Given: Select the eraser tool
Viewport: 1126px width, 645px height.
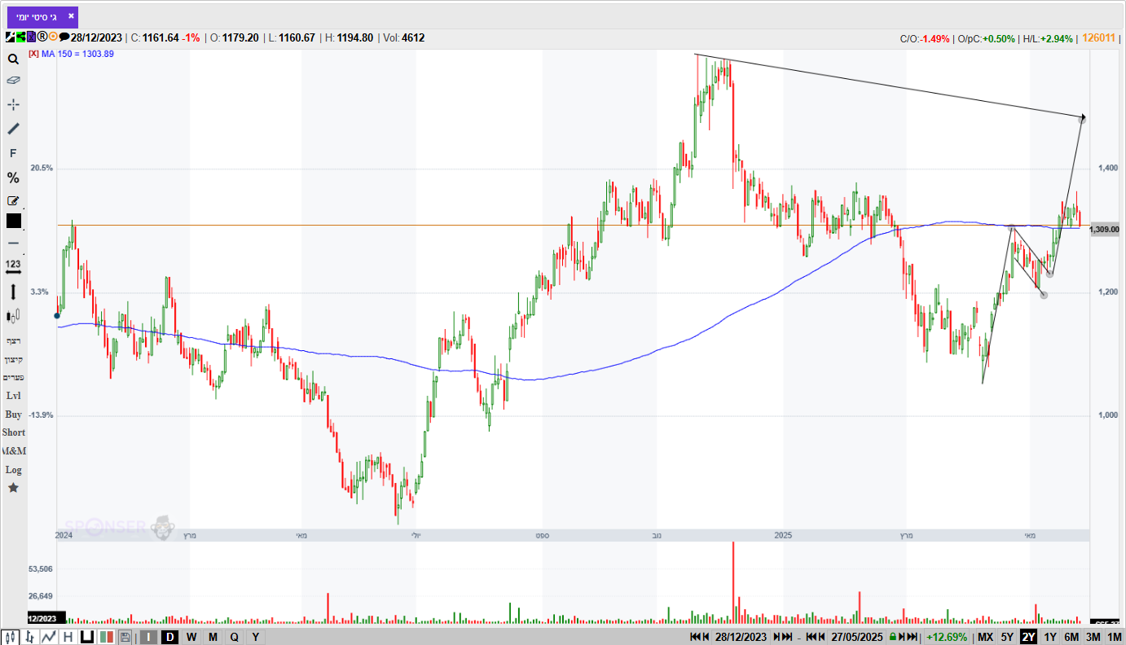Looking at the screenshot, I should click(13, 81).
